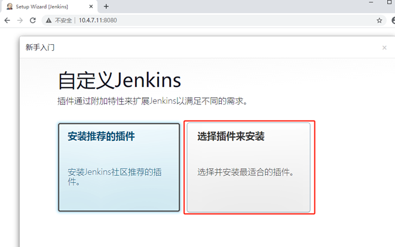Image resolution: width=395 pixels, height=247 pixels.
Task: Close the Setup Wizard [Jenkins] tab
Action: (91, 7)
